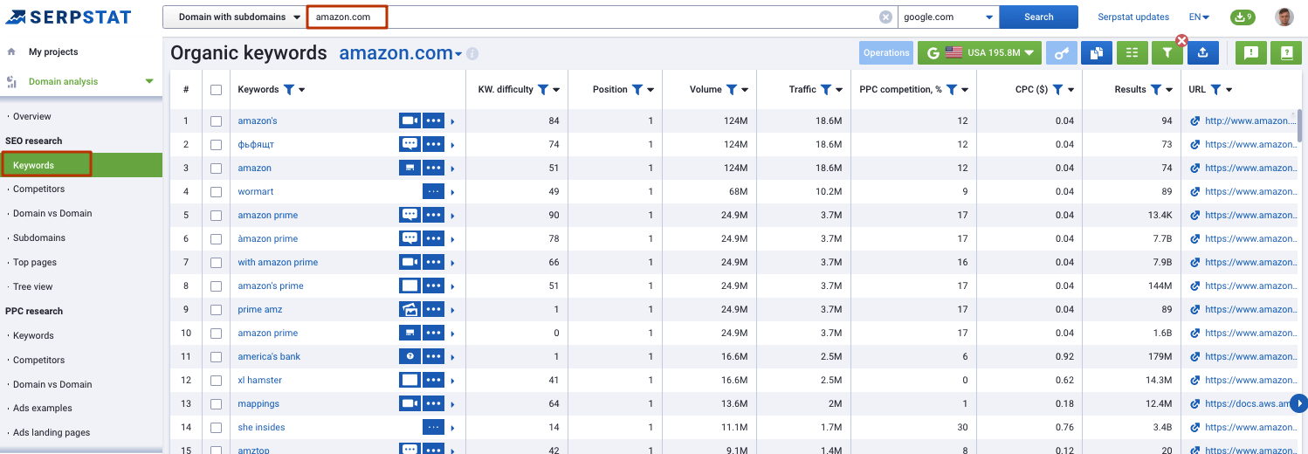Open Competitors under SEO research
The width and height of the screenshot is (1308, 454).
pos(38,189)
